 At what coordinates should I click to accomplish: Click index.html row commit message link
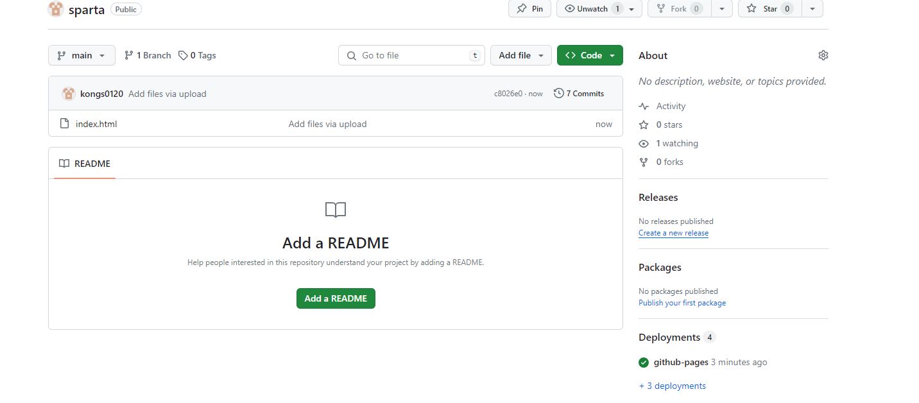pos(327,124)
